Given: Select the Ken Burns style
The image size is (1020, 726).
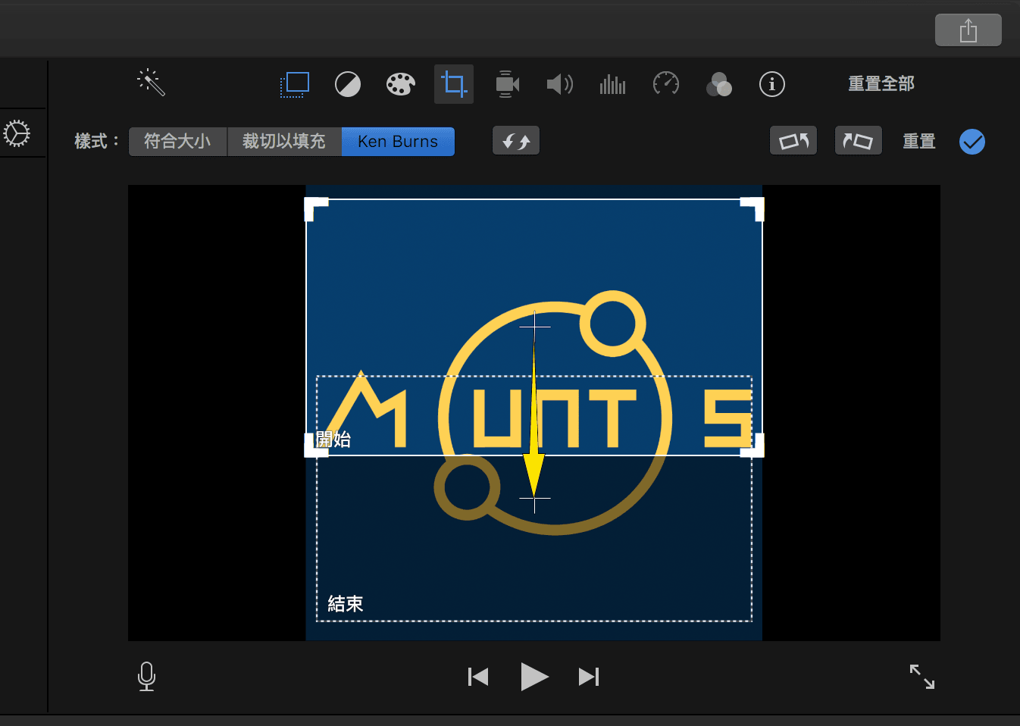Looking at the screenshot, I should point(398,142).
